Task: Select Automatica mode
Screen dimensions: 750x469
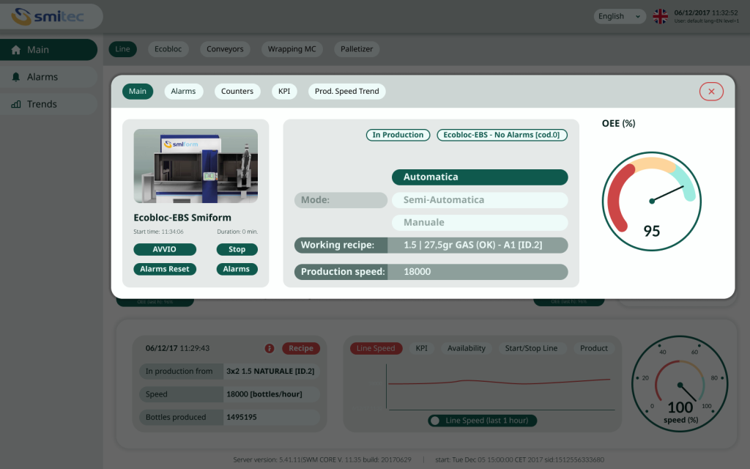Action: (x=480, y=177)
